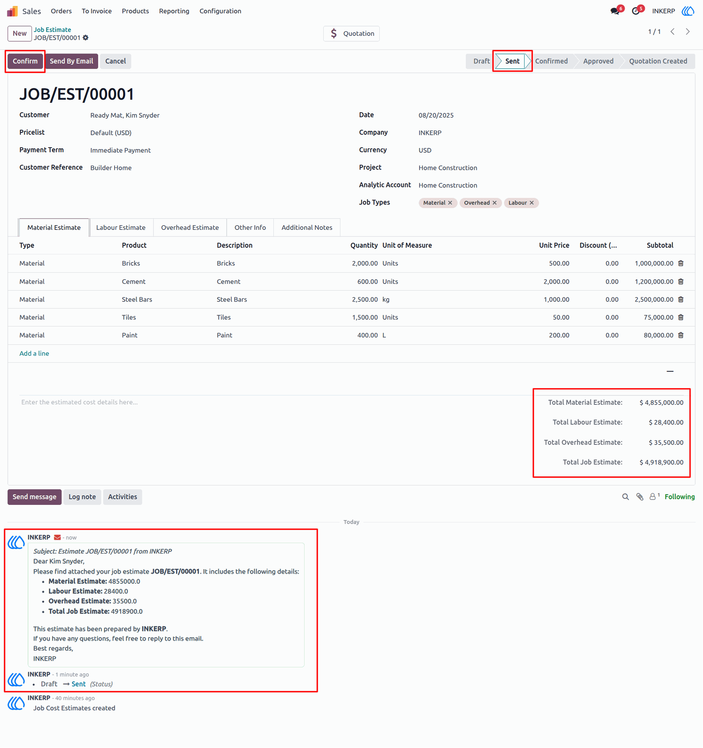The height and width of the screenshot is (748, 703).
Task: Click the Following link
Action: tap(680, 497)
